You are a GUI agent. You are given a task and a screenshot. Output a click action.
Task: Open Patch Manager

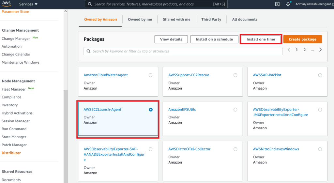[14, 145]
